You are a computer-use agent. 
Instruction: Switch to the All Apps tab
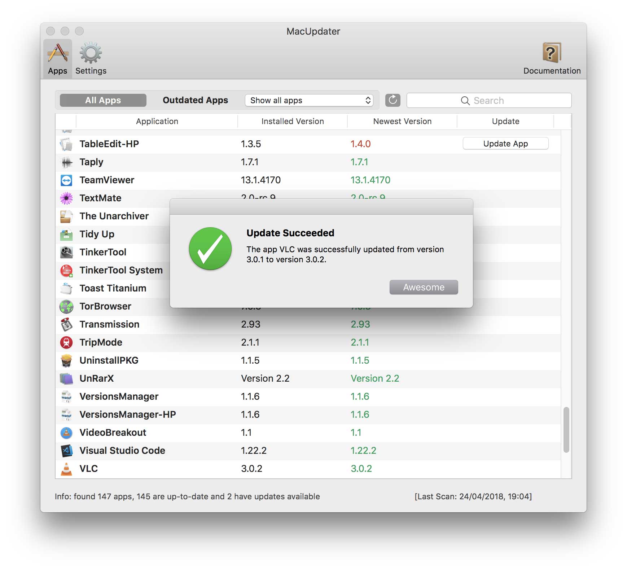103,100
